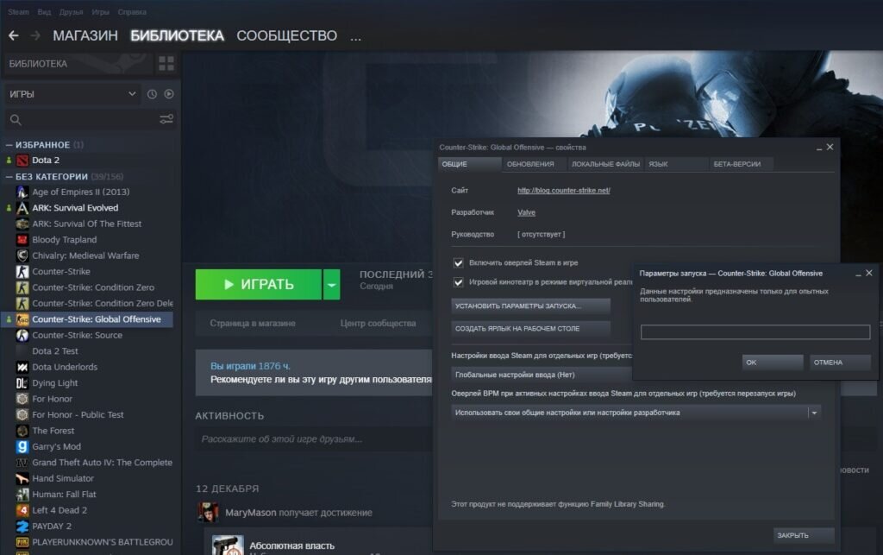Click the Dota Underlords icon
This screenshot has height=555, width=883.
[x=22, y=367]
